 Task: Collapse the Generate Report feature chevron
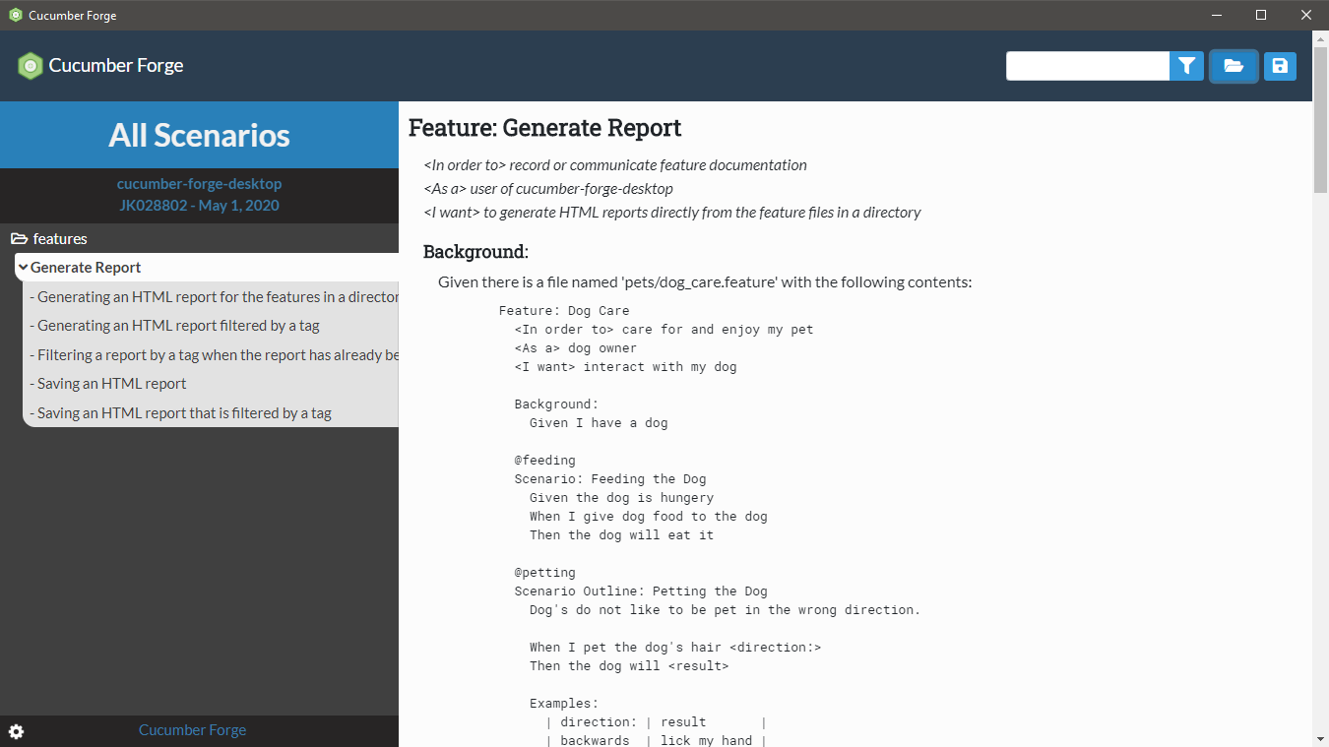[23, 268]
